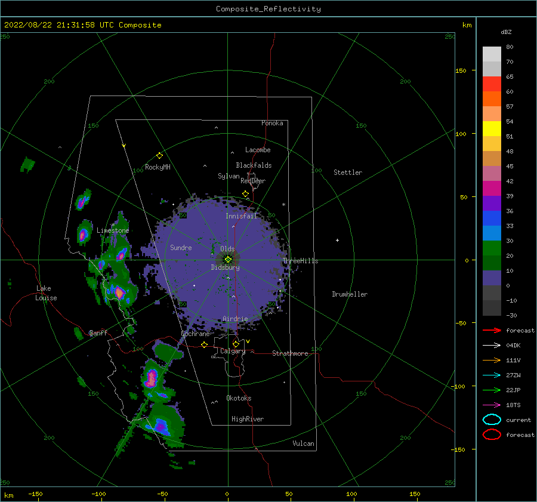The image size is (537, 502).
Task: Click the Banff label
Action: pos(98,332)
